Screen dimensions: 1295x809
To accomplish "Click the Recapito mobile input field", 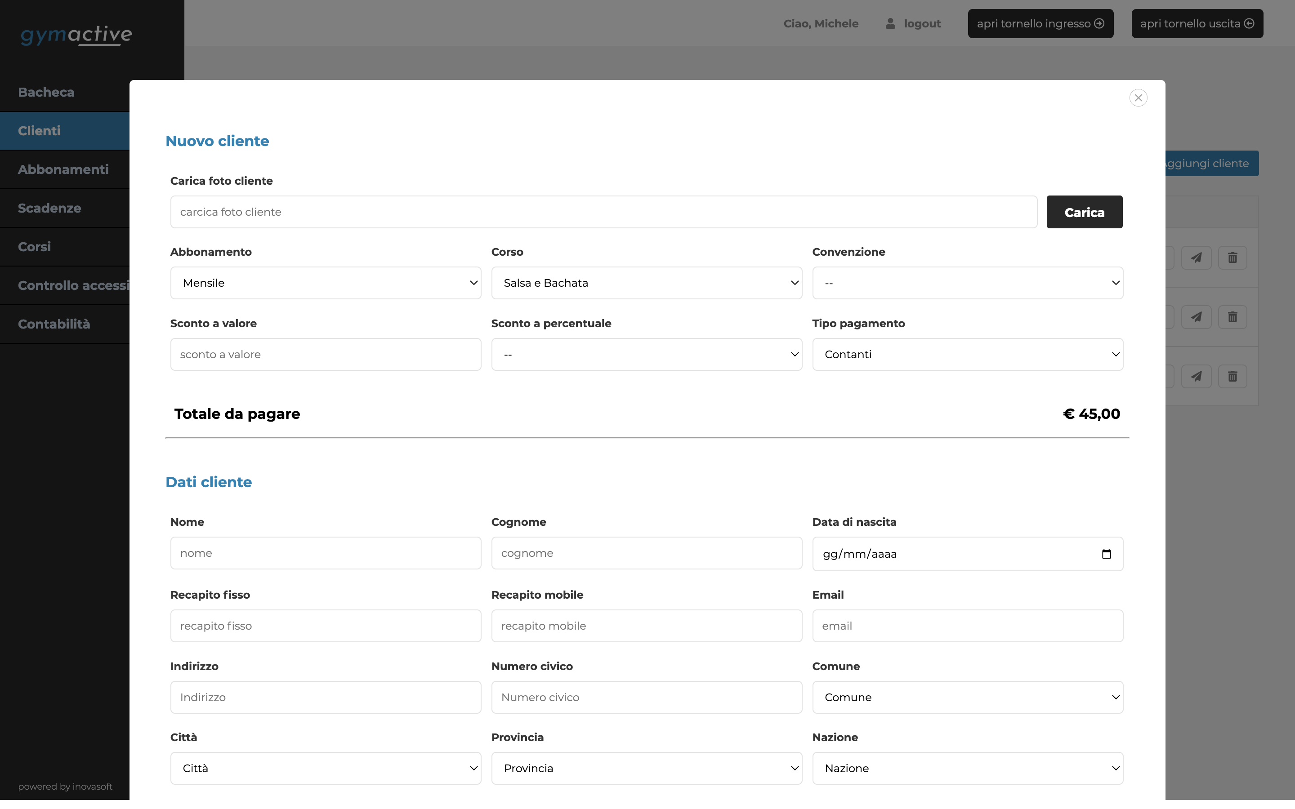I will tap(647, 626).
